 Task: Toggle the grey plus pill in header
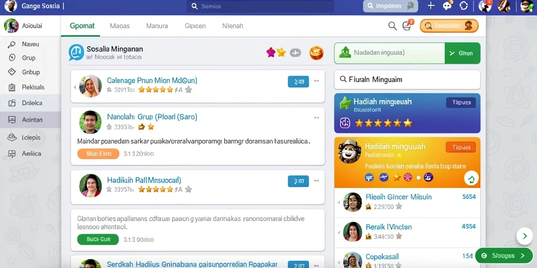coord(295,53)
